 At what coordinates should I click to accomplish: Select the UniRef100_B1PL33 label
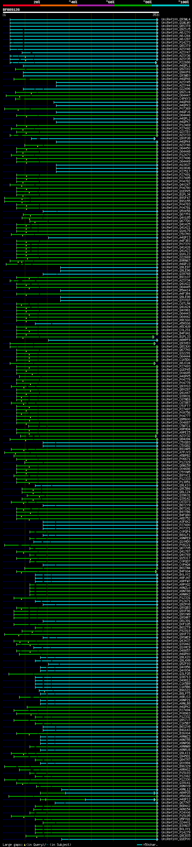pyautogui.click(x=175, y=337)
